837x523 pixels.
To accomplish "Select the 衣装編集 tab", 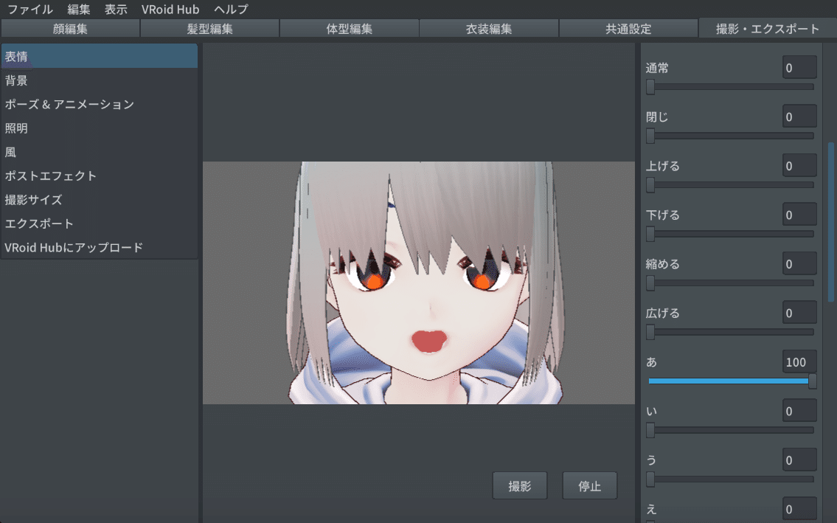I will point(488,28).
